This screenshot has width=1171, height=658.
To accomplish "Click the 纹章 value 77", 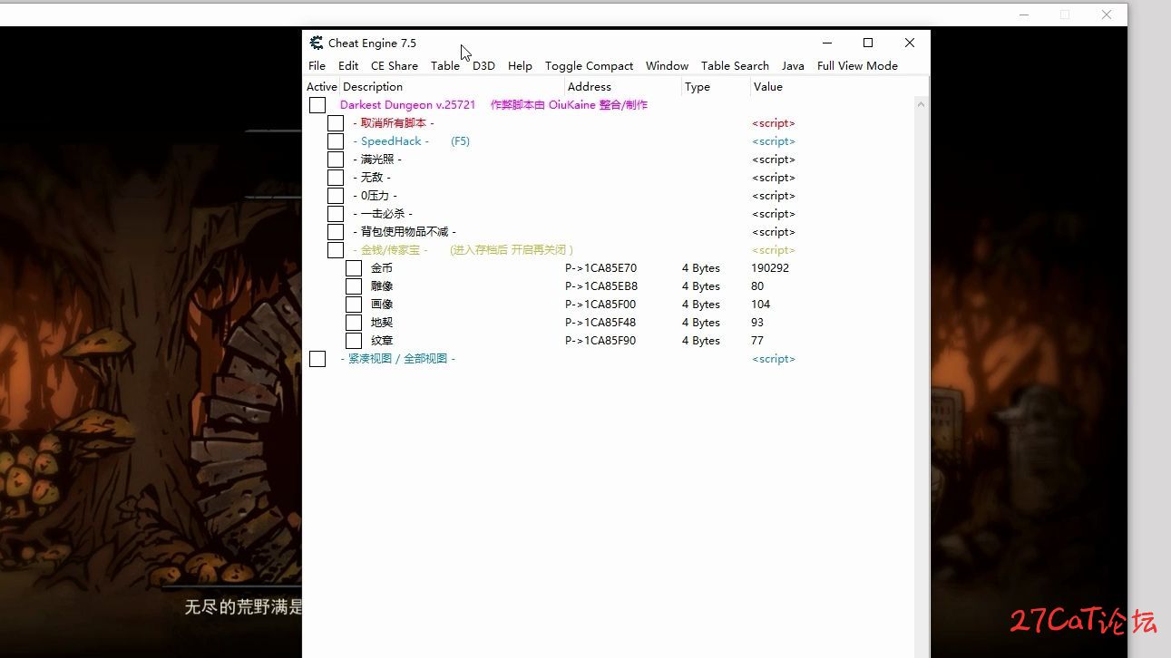I will [x=757, y=341].
